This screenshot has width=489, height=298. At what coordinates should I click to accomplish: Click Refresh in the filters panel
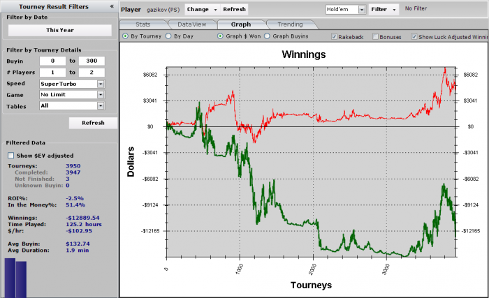click(93, 123)
